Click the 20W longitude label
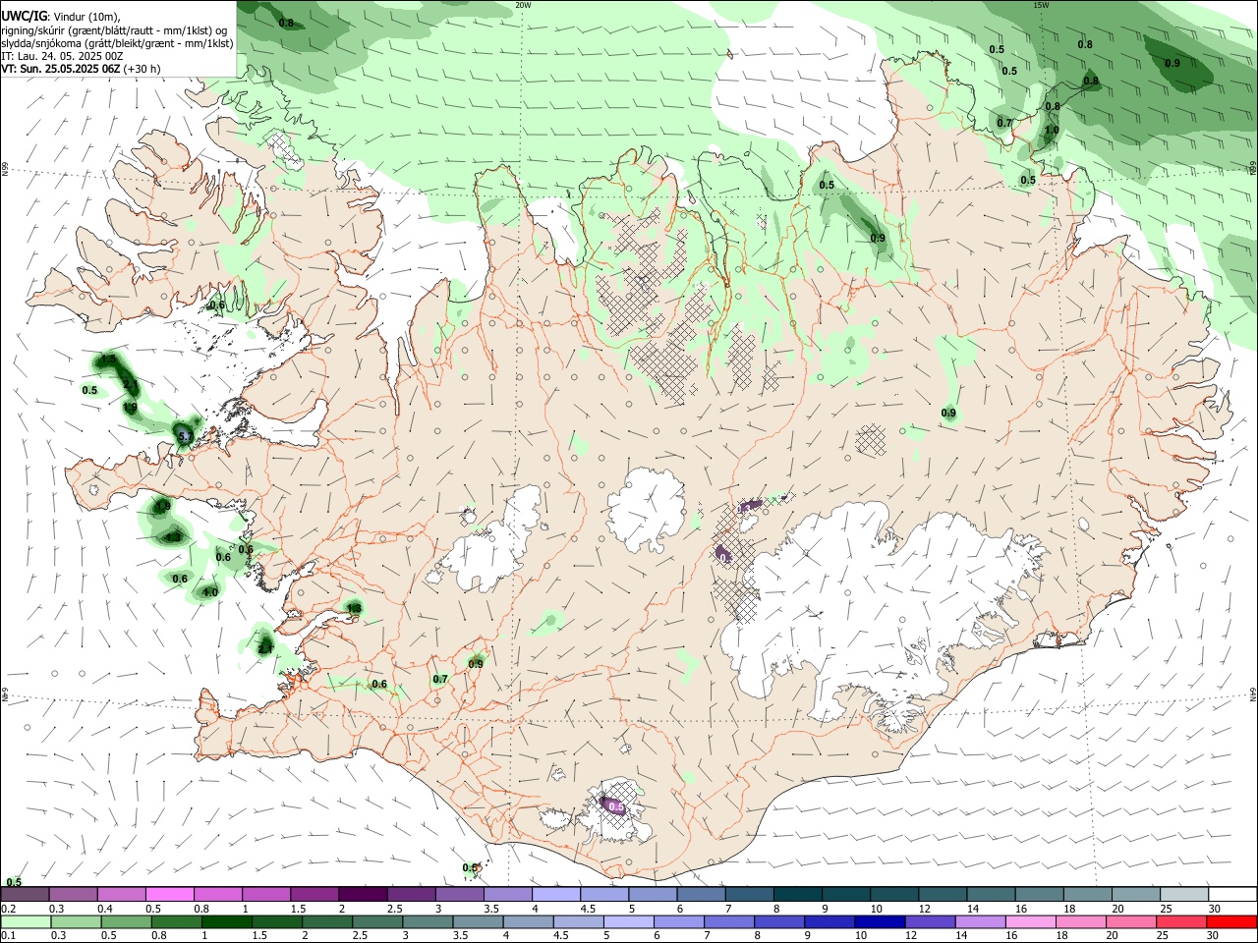Screen dimensions: 1258x943 [524, 5]
